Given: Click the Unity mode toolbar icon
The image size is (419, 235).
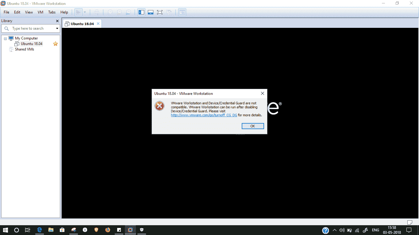Looking at the screenshot, I should 169,12.
